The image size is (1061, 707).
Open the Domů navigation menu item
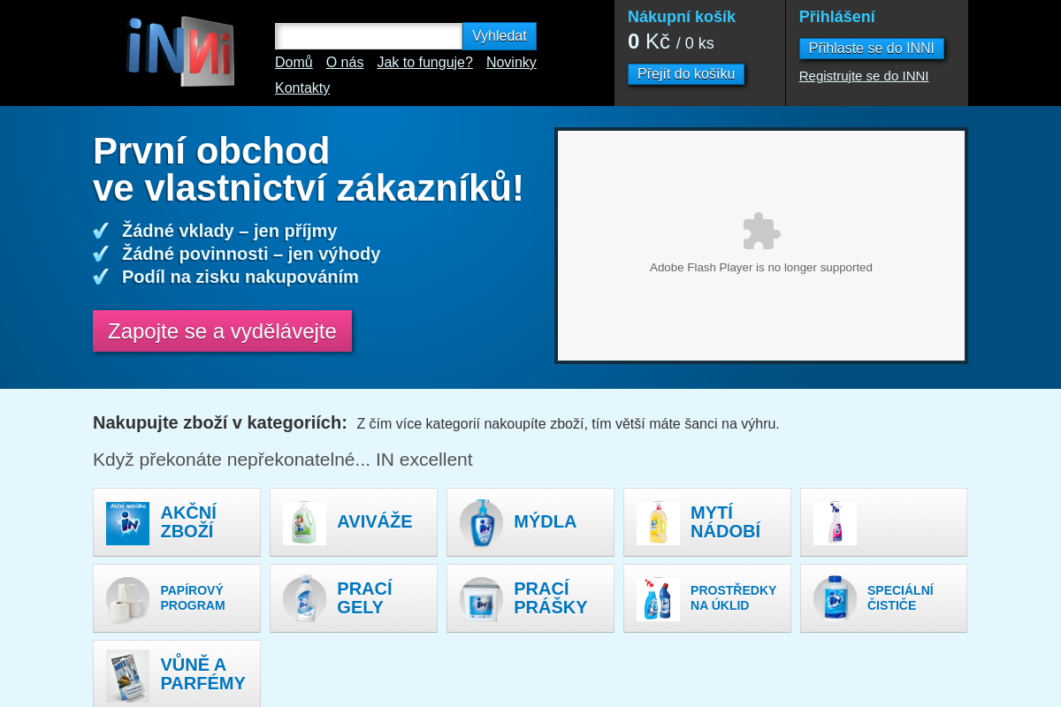[x=293, y=62]
